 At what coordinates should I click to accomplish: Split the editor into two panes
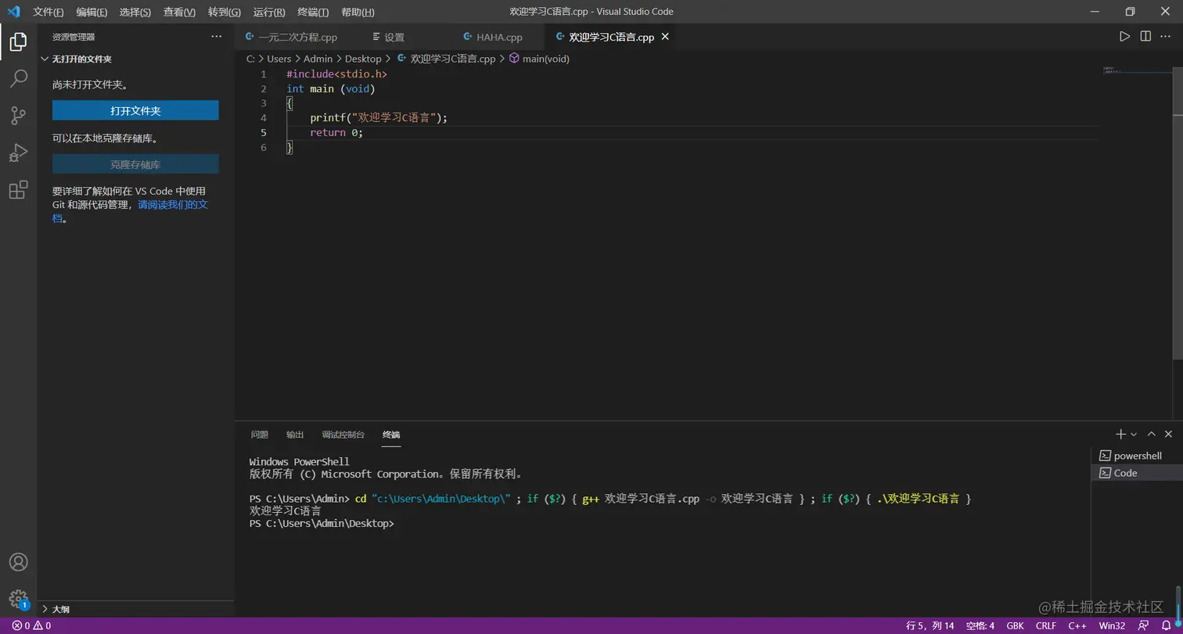pos(1145,36)
